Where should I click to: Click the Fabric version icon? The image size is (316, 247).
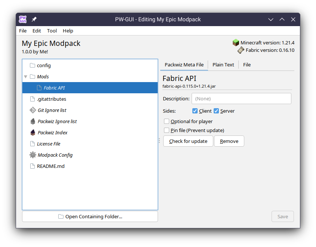pyautogui.click(x=241, y=50)
